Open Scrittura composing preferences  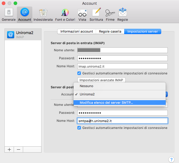coord(96,15)
